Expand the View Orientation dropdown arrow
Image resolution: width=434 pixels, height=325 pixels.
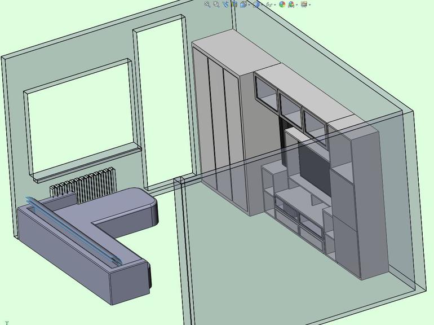tap(249, 5)
